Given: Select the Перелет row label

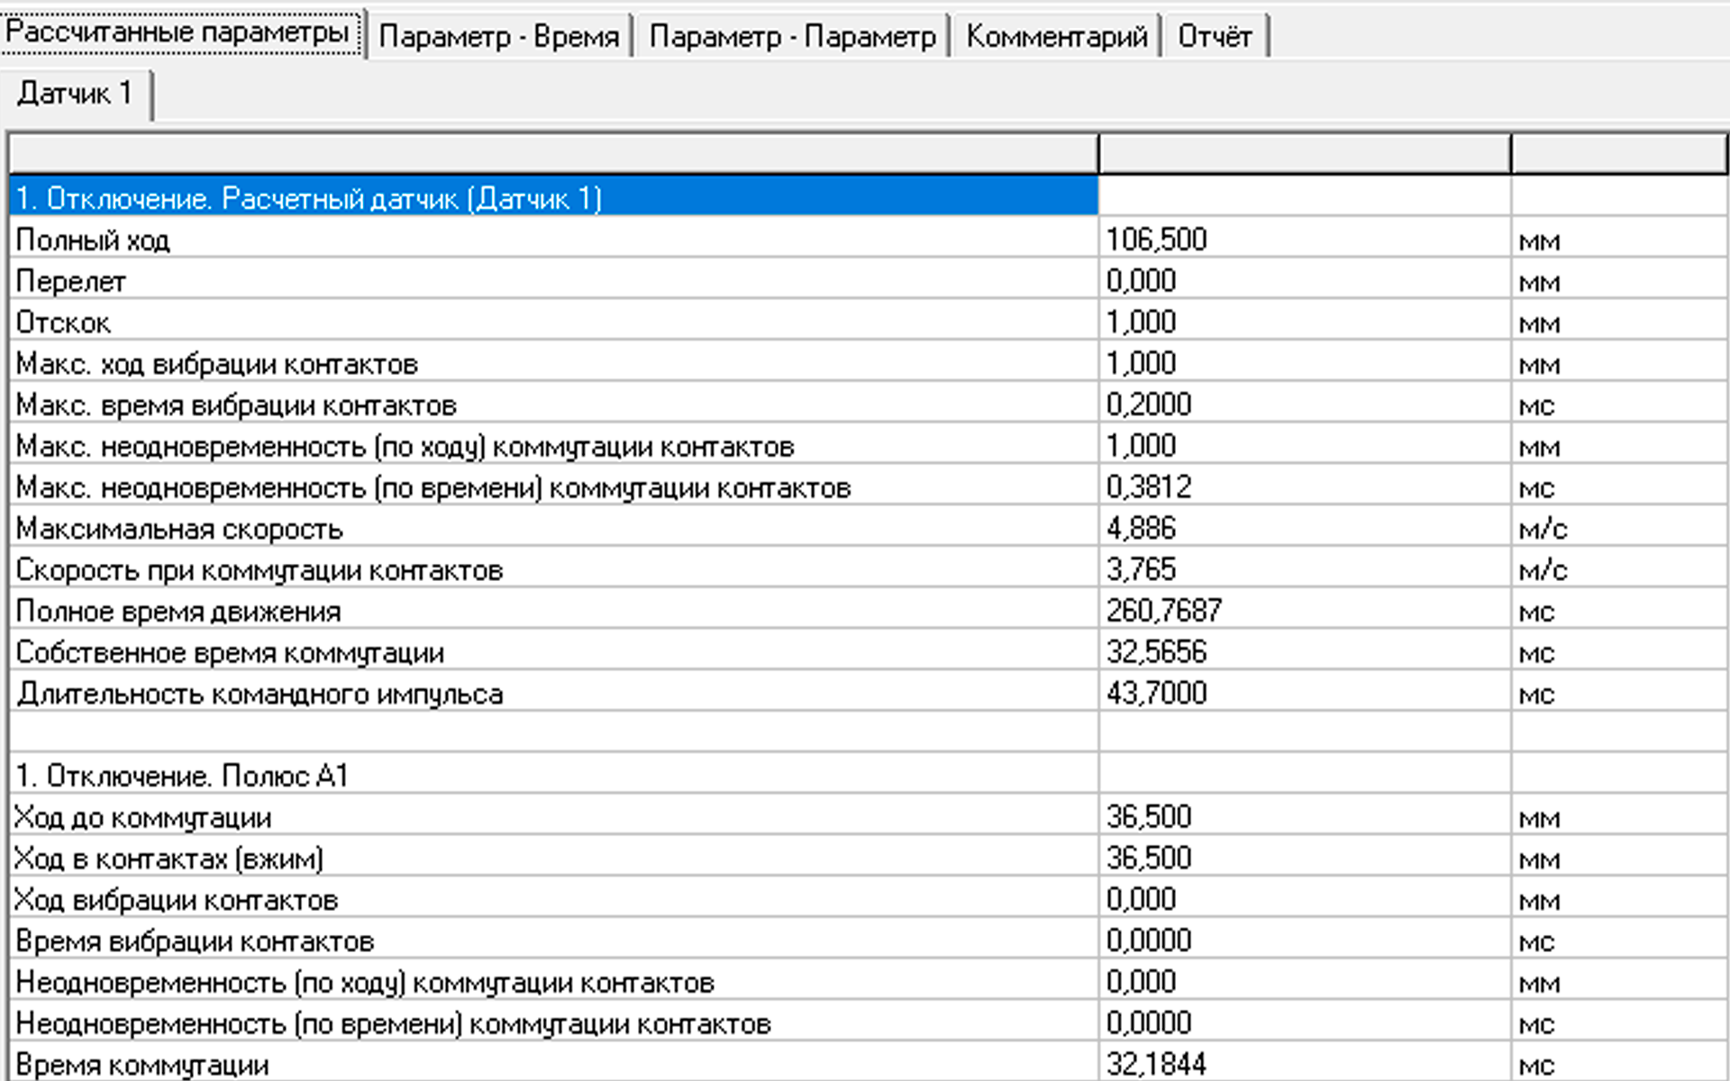Looking at the screenshot, I should coord(71,281).
